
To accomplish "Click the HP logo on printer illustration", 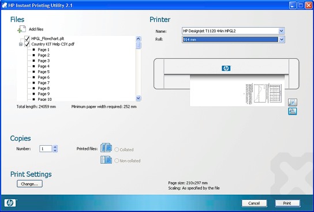I will [x=226, y=69].
